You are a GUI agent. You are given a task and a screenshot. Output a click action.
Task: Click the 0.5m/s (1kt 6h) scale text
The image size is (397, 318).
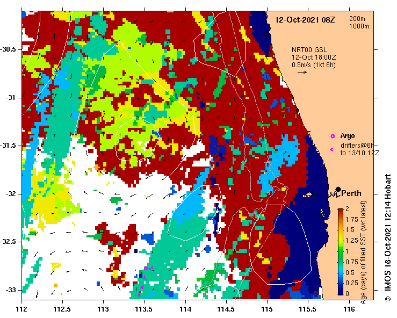[x=314, y=65]
